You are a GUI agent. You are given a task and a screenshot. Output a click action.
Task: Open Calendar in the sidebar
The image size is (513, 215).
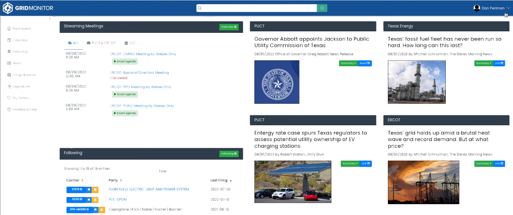[17, 40]
